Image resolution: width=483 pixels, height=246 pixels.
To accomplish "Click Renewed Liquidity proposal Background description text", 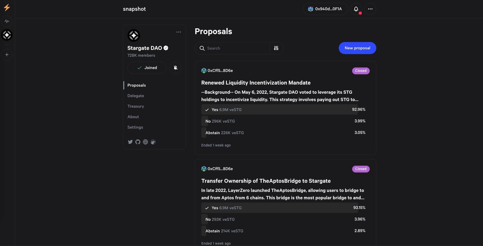I will [x=280, y=96].
